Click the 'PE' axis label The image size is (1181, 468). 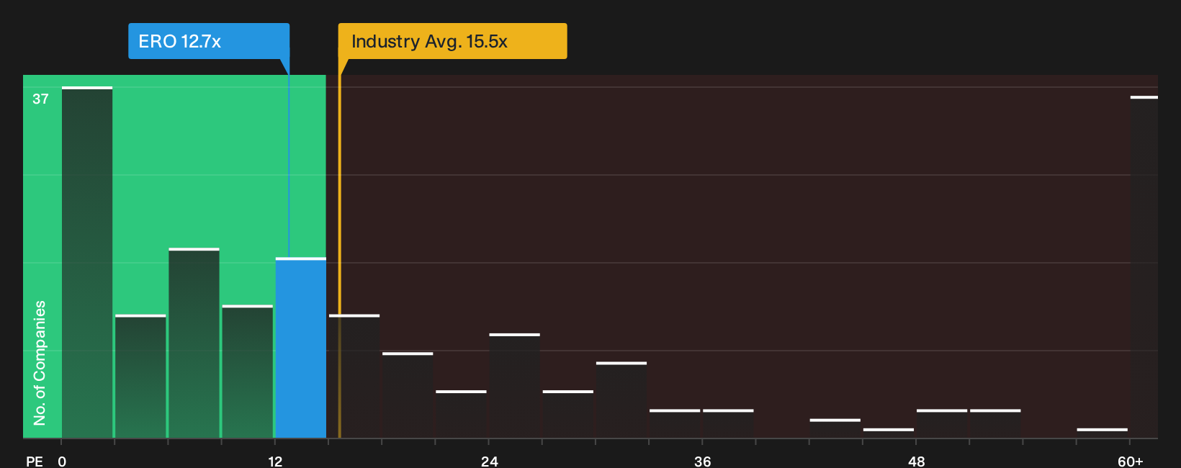click(35, 461)
